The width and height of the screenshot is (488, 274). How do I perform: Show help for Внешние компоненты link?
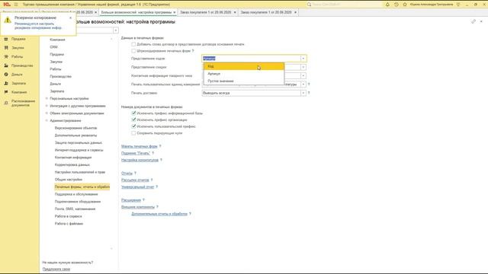(157, 207)
